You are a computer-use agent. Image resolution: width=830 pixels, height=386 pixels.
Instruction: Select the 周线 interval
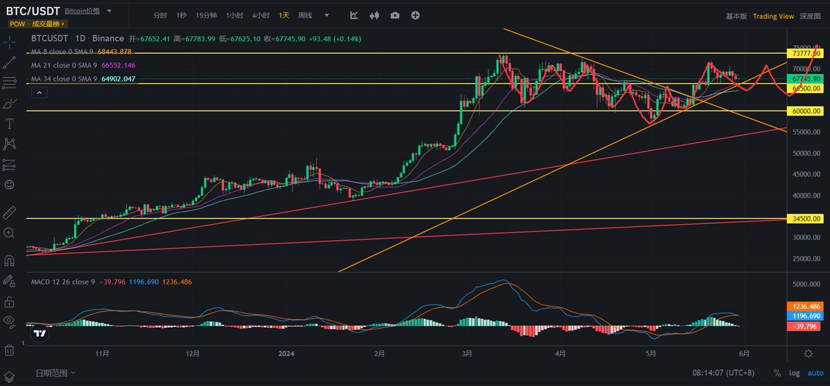305,15
